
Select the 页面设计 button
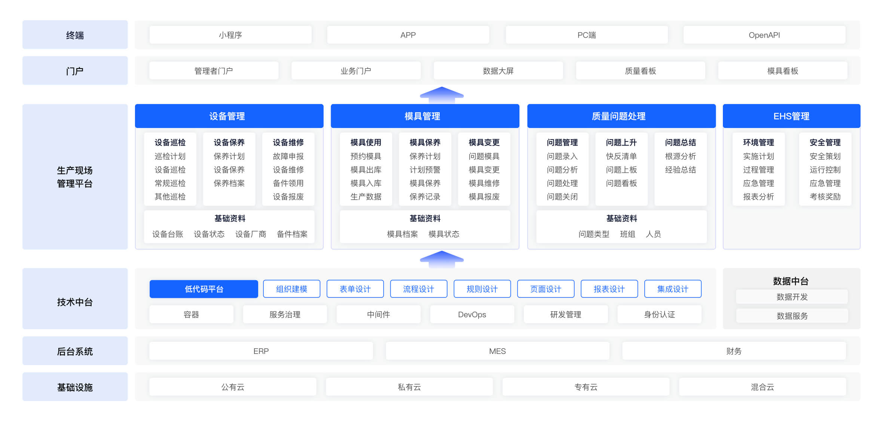(546, 289)
